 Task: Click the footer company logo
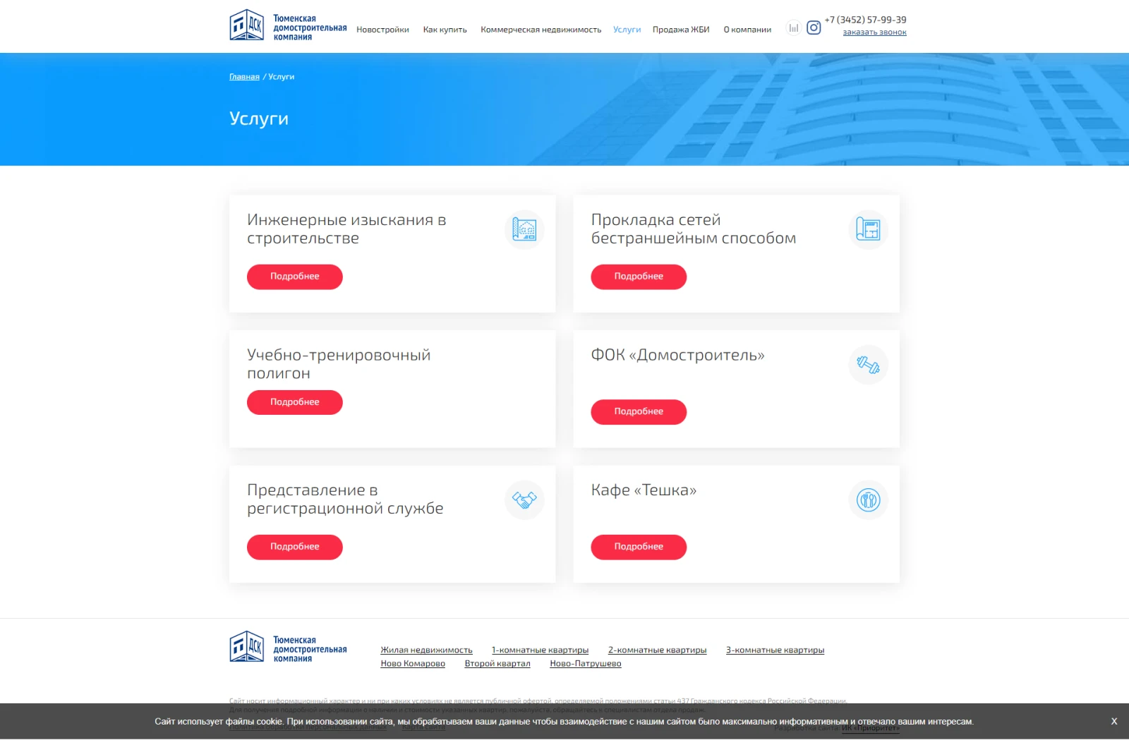pyautogui.click(x=288, y=648)
